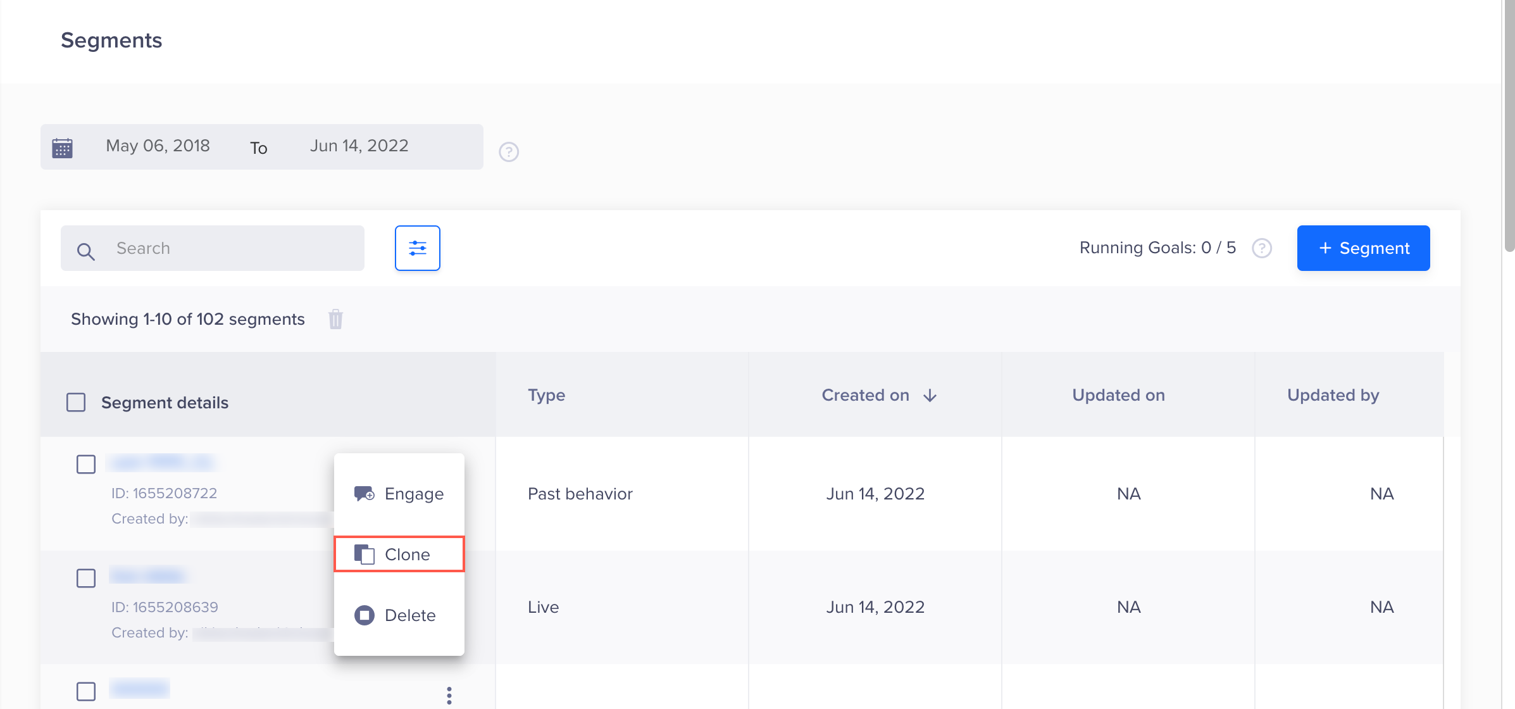This screenshot has width=1515, height=709.
Task: Change start date May 06, 2018
Action: (158, 146)
